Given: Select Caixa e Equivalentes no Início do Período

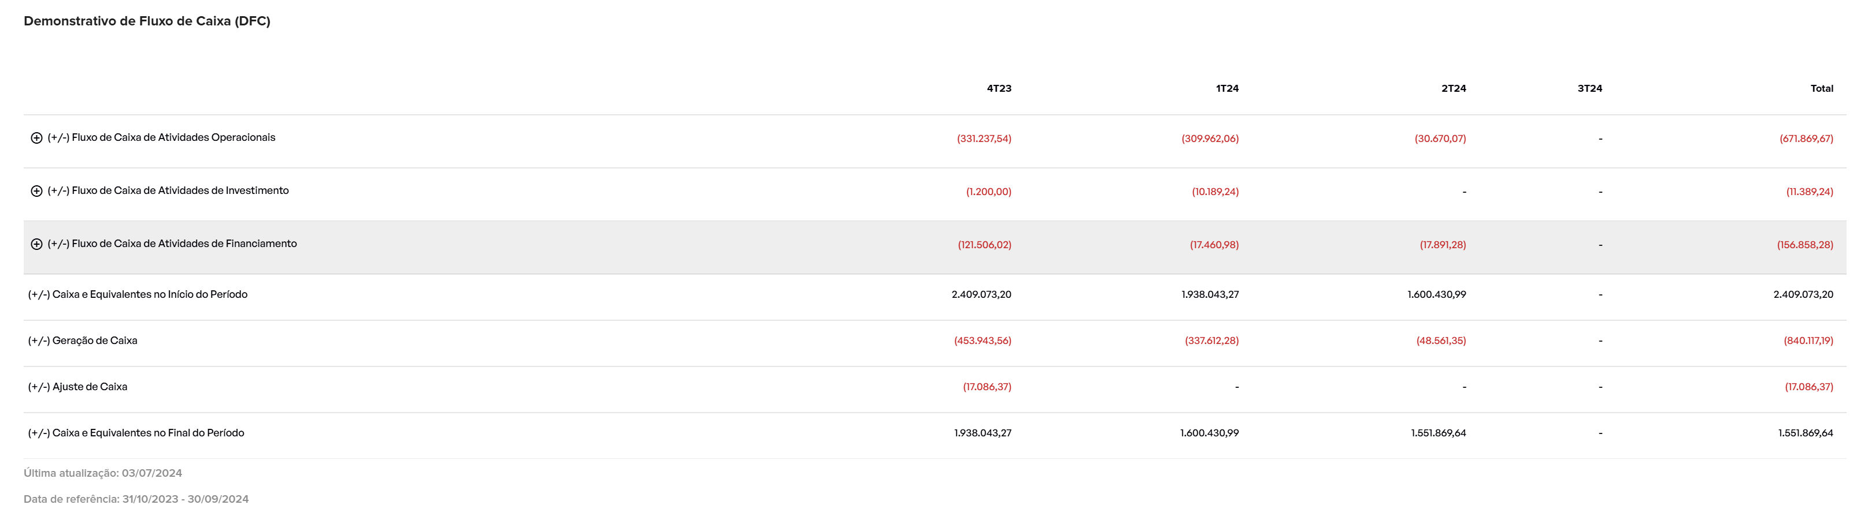Looking at the screenshot, I should coord(138,294).
